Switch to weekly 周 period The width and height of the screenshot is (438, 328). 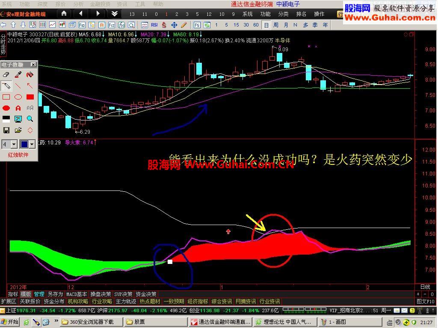(x=276, y=25)
